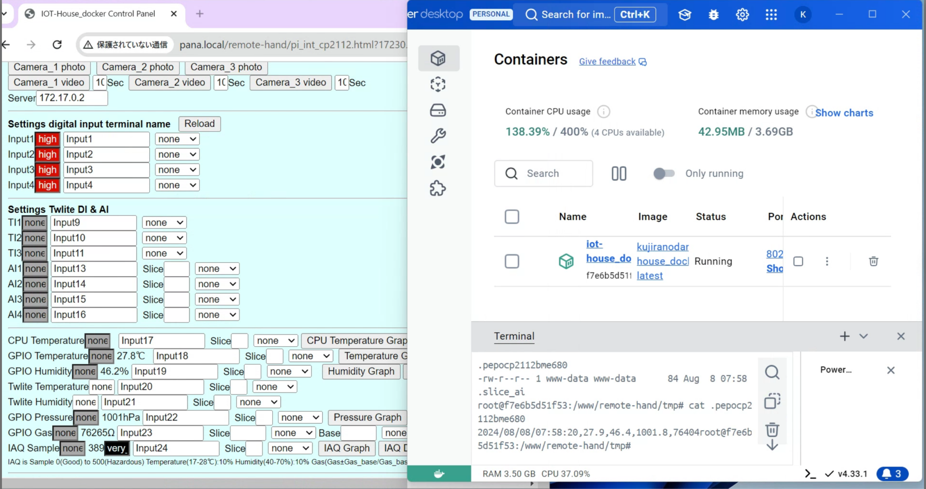The image size is (926, 489).
Task: Toggle the Only running switch
Action: pos(664,174)
